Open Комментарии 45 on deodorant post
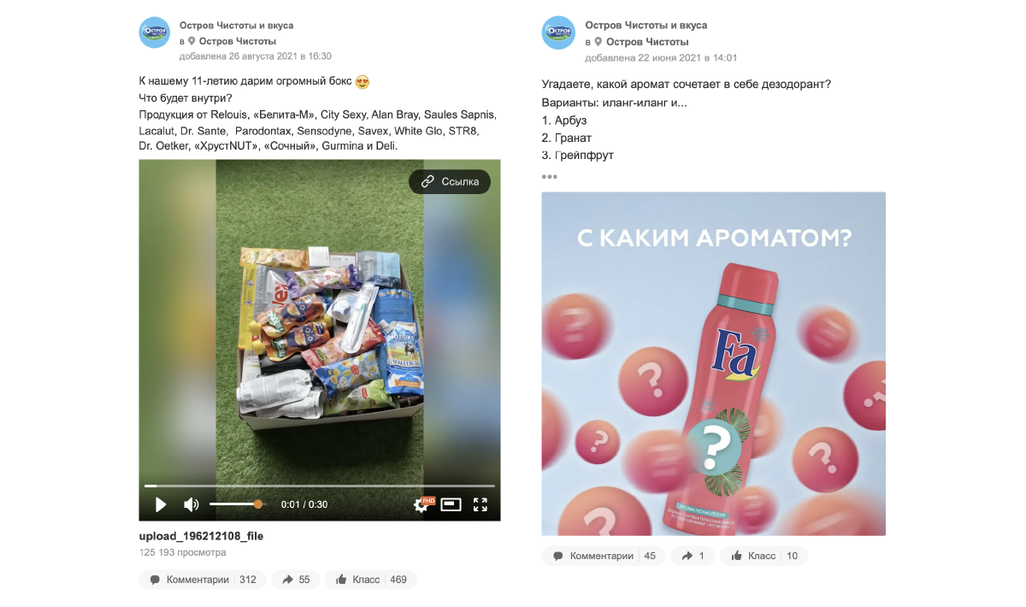 click(604, 556)
